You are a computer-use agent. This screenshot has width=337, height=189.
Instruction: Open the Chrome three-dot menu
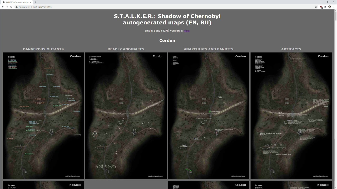click(334, 7)
